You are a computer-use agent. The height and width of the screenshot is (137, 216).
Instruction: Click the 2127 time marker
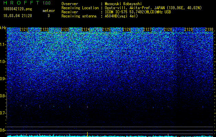[x=147, y=29]
